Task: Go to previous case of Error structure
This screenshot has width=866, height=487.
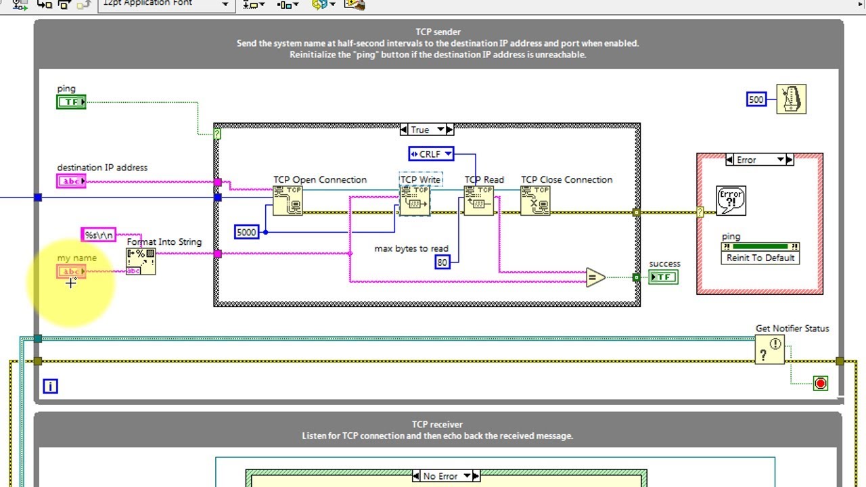Action: point(730,160)
